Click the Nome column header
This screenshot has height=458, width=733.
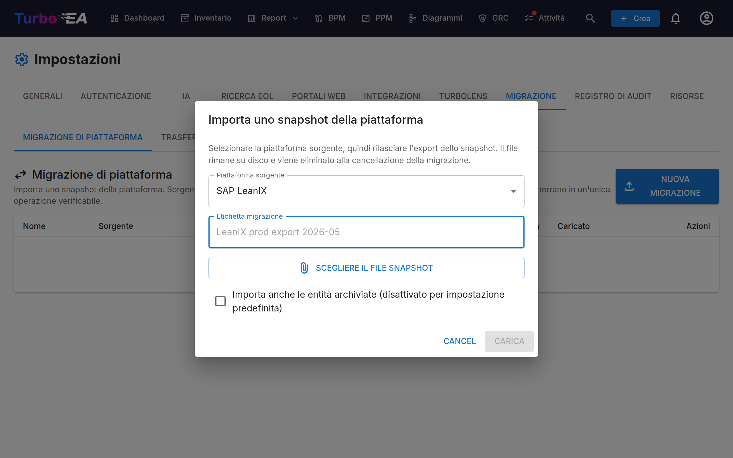[34, 226]
